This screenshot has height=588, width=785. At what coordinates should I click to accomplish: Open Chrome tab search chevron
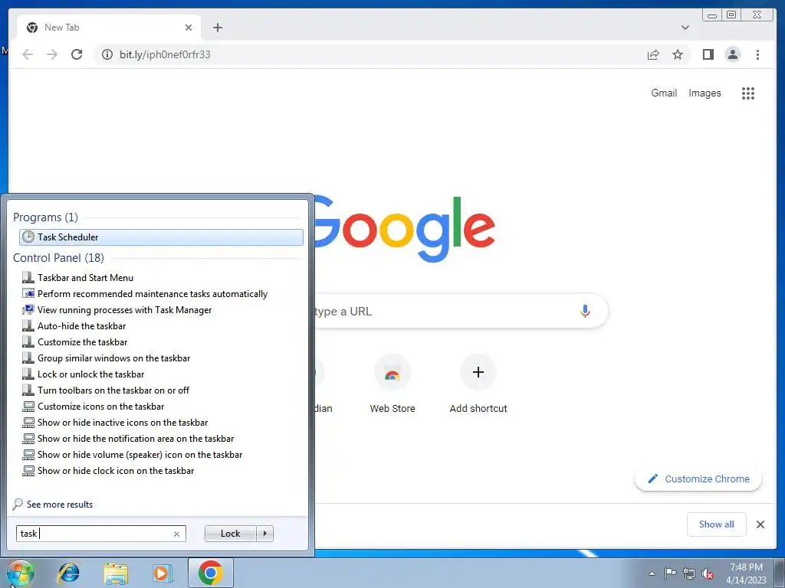coord(685,28)
